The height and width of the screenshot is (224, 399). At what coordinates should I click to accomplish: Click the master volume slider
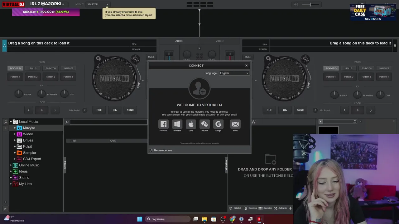click(310, 4)
